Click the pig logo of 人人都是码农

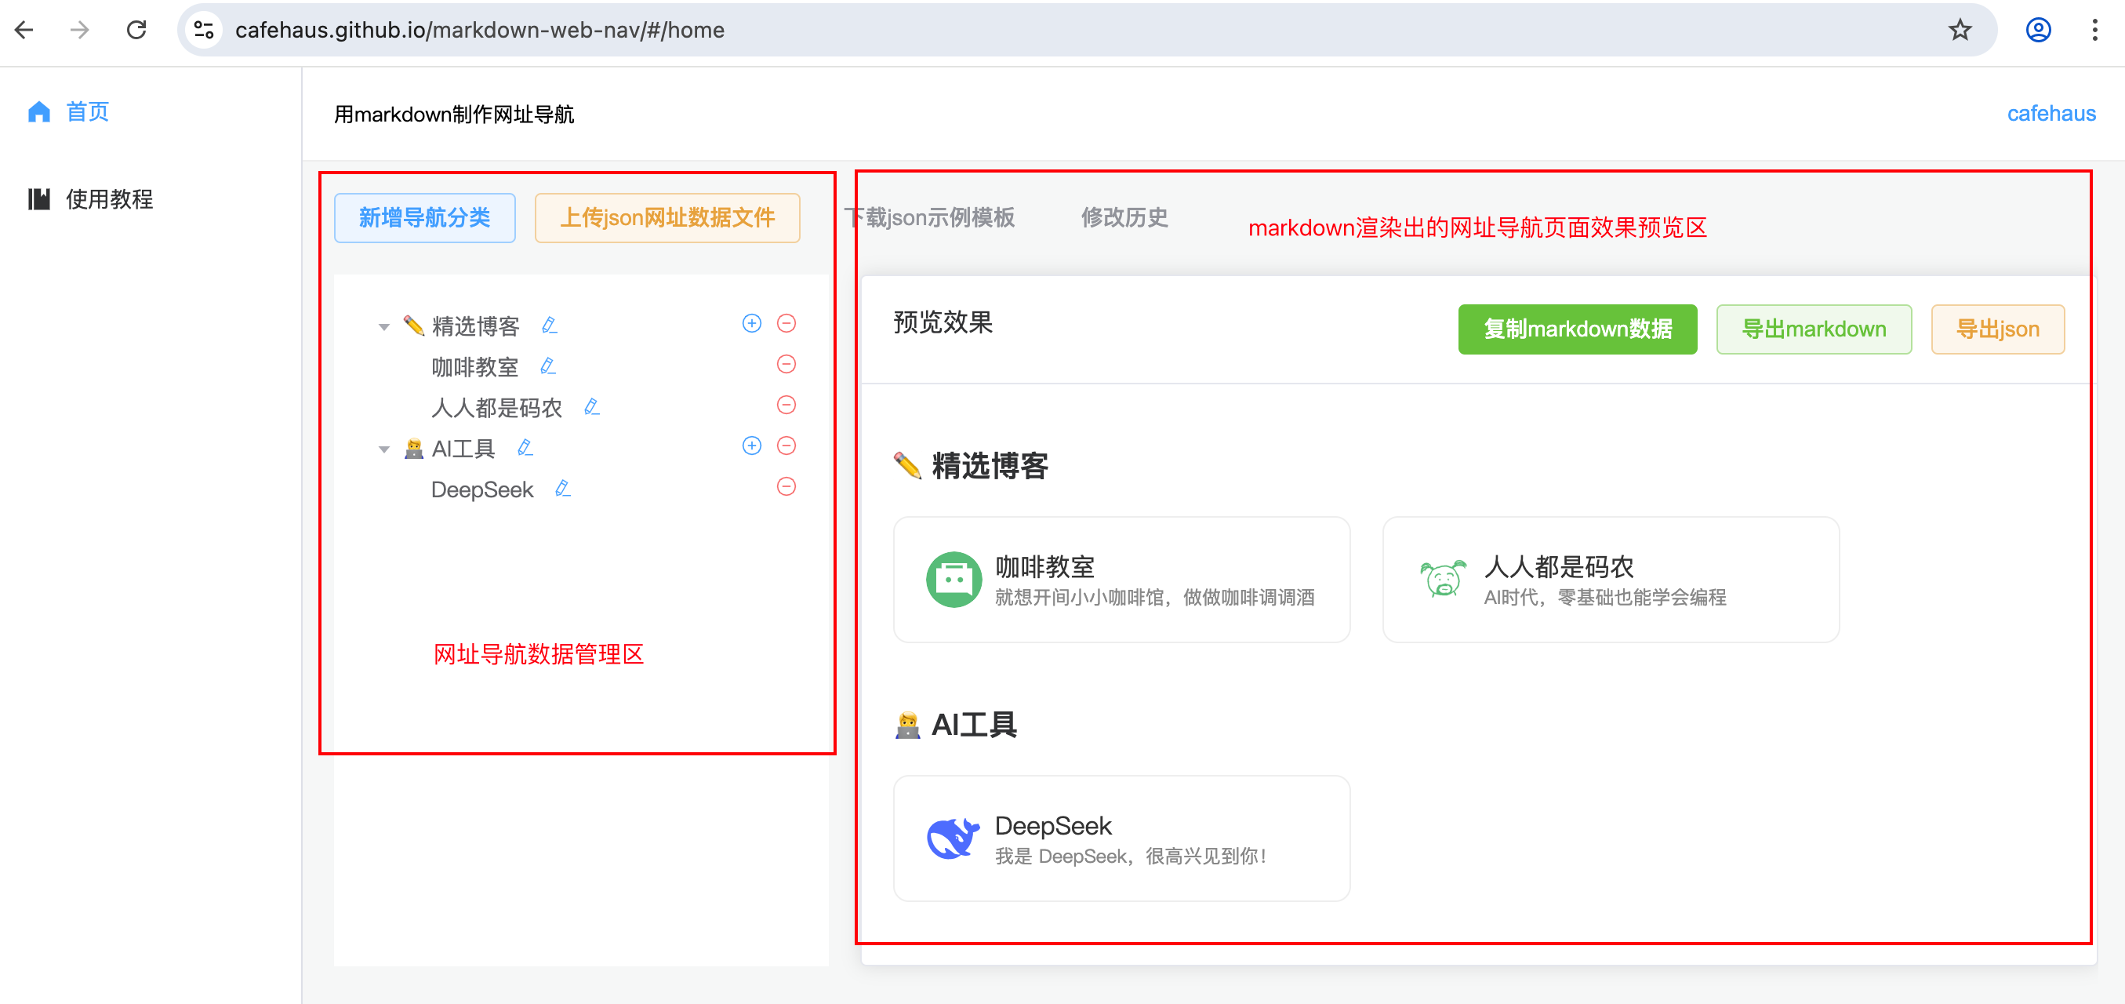click(1442, 578)
